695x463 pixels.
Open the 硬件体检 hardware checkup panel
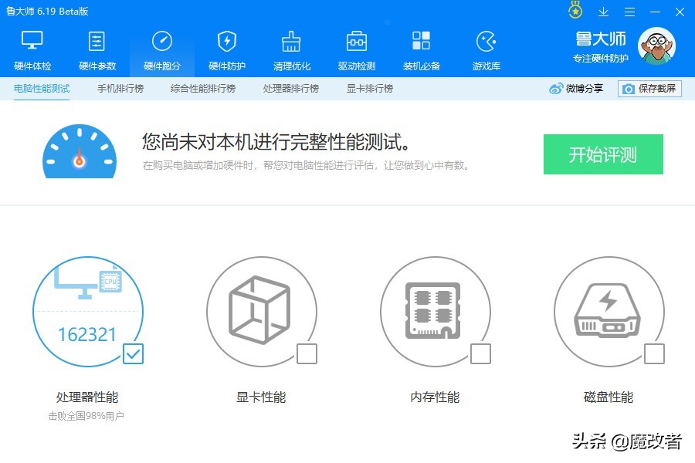point(32,48)
